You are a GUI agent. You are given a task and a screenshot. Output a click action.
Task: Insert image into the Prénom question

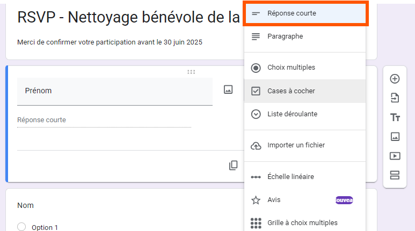(x=228, y=90)
